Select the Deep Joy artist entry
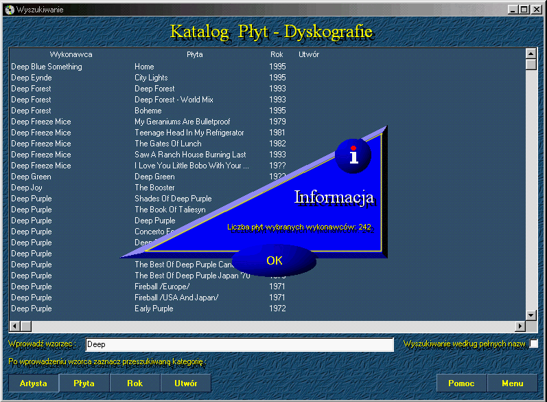This screenshot has height=402, width=547. (27, 188)
